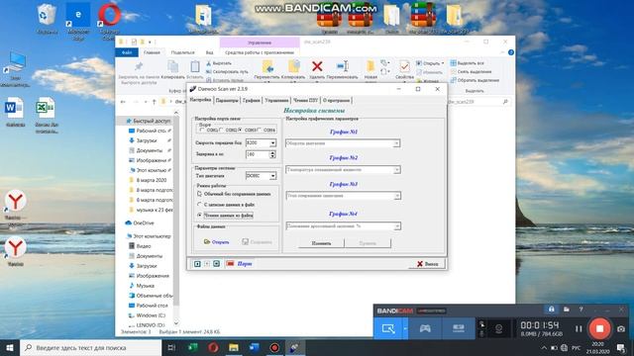Toggle Bandicam webcam overlay icon
The width and height of the screenshot is (634, 356).
click(x=499, y=329)
